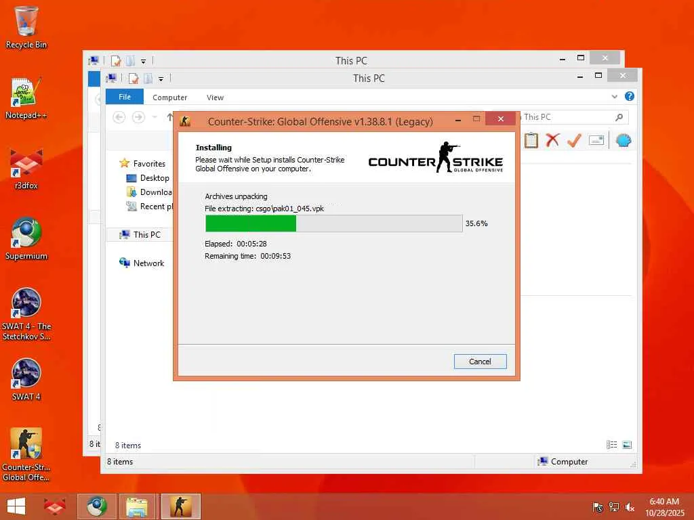Click the muted volume tray icon
The height and width of the screenshot is (520, 694).
(x=630, y=507)
